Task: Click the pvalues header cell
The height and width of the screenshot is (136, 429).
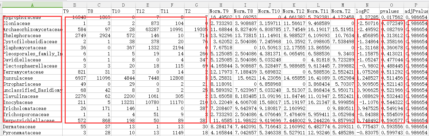Action: (x=392, y=11)
